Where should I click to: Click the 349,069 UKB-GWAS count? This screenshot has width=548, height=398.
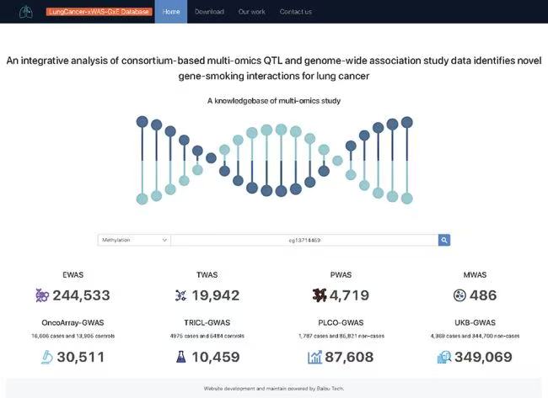pyautogui.click(x=485, y=358)
